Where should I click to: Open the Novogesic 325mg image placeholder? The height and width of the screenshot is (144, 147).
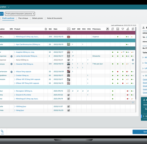69,91
